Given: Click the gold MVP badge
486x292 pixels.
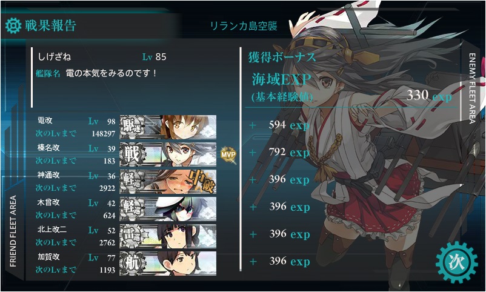Looking at the screenshot, I should (x=228, y=154).
